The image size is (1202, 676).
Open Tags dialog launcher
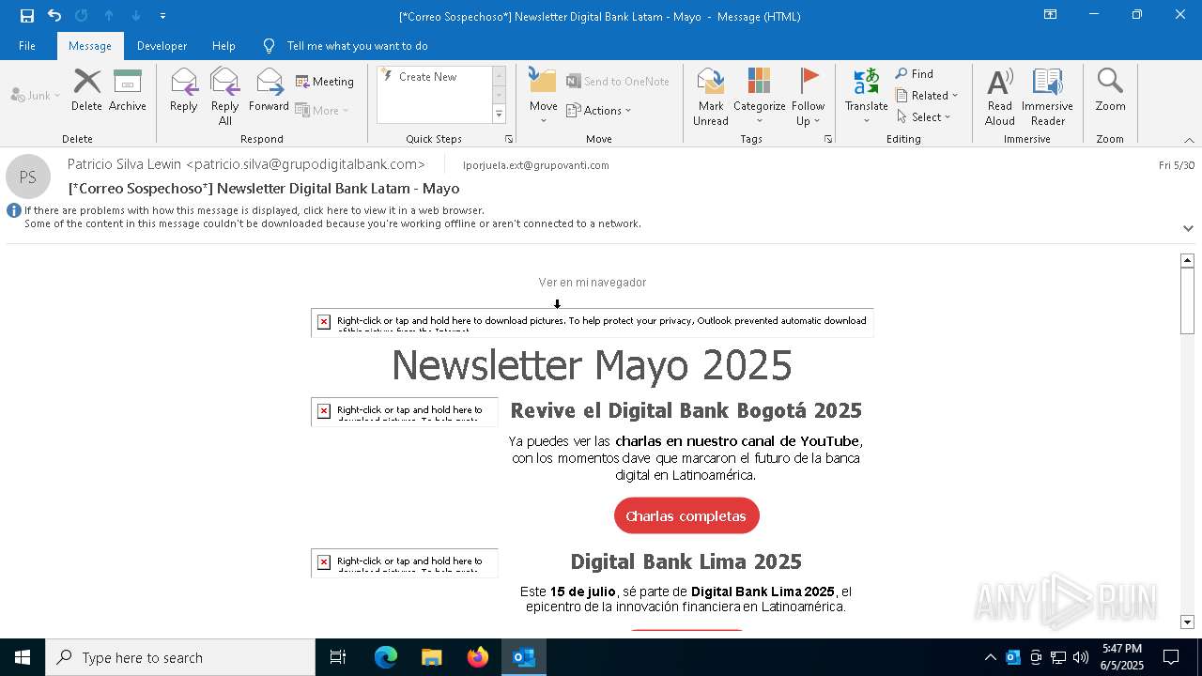point(828,139)
